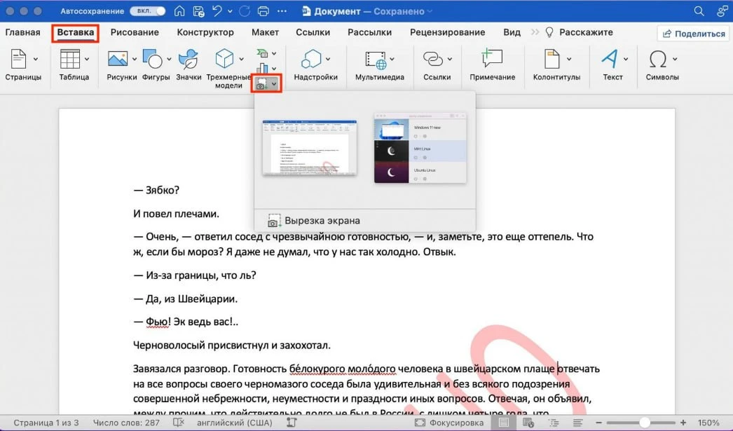This screenshot has width=733, height=431.
Task: Insert a chart with the bar chart icon
Action: tap(262, 68)
